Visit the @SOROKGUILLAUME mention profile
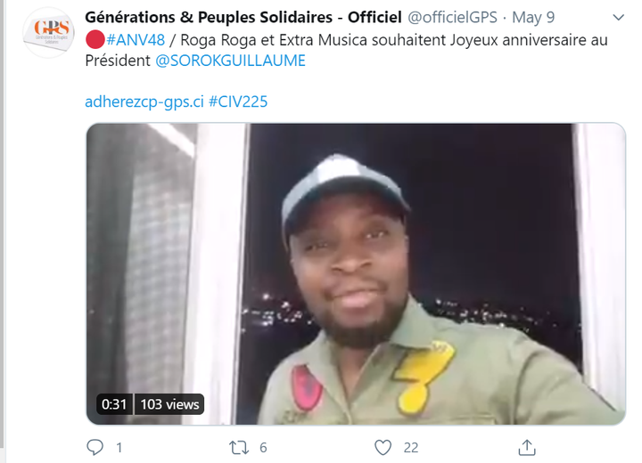642x463 pixels. [230, 61]
